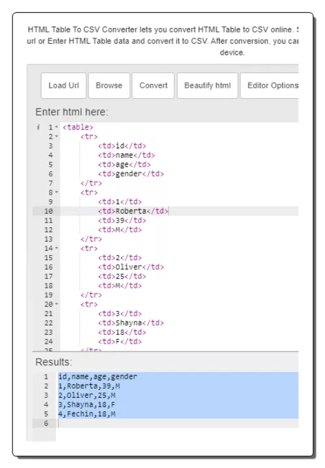Click the <td>1</td> line on row 9

(x=120, y=202)
